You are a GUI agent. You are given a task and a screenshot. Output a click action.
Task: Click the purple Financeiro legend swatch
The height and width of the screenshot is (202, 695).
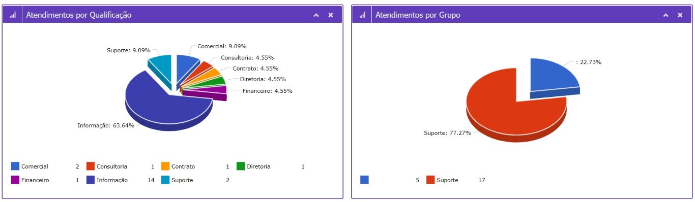(x=15, y=180)
